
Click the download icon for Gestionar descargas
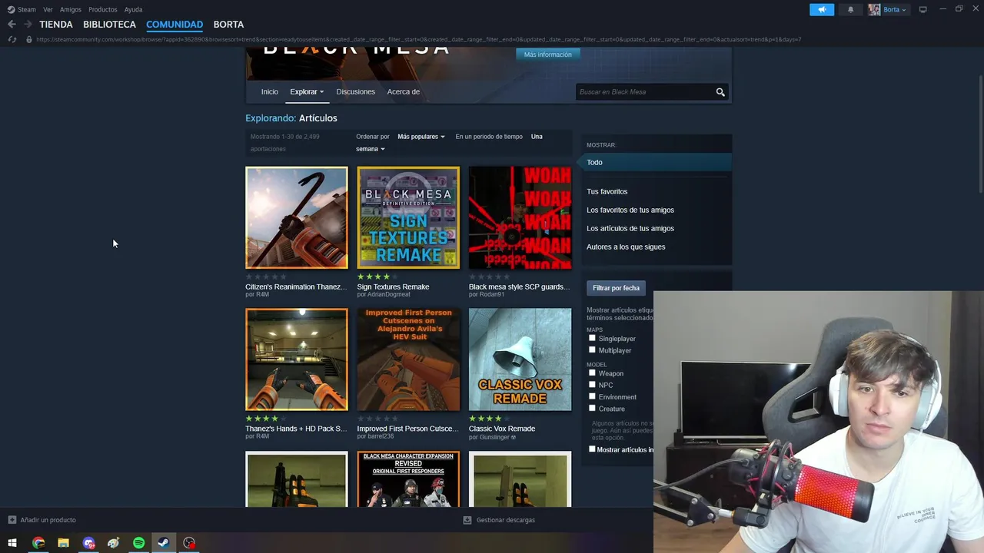tap(467, 520)
